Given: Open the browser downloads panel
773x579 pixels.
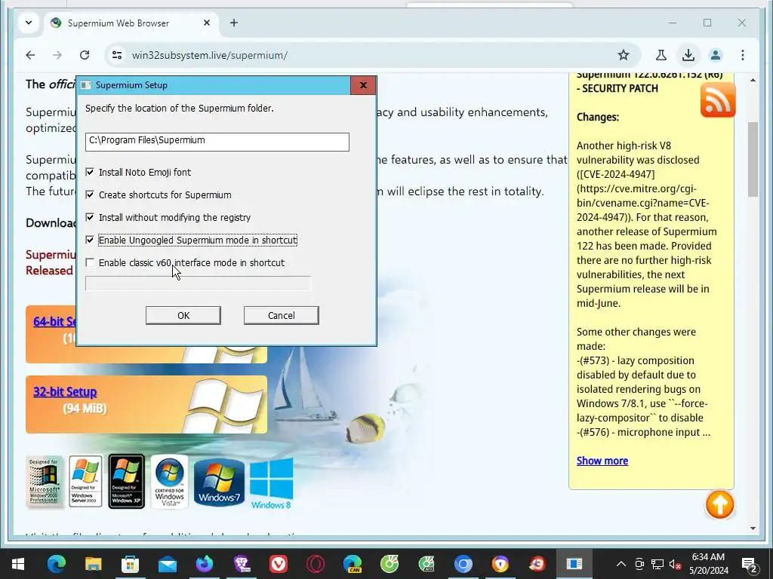Looking at the screenshot, I should (688, 55).
